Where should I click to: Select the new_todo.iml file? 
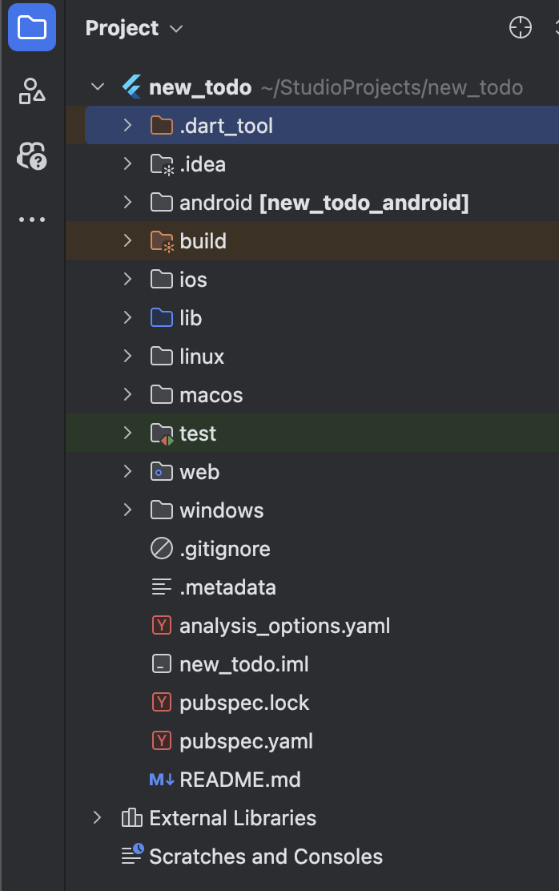click(243, 664)
